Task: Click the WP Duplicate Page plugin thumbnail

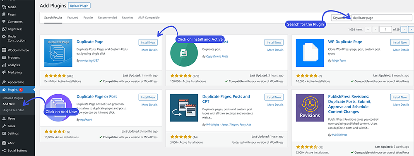Action: click(x=310, y=53)
